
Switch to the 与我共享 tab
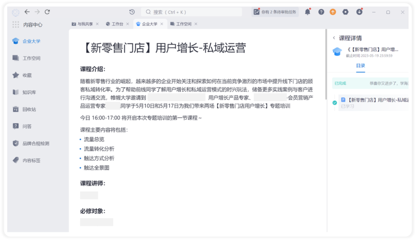(82, 24)
